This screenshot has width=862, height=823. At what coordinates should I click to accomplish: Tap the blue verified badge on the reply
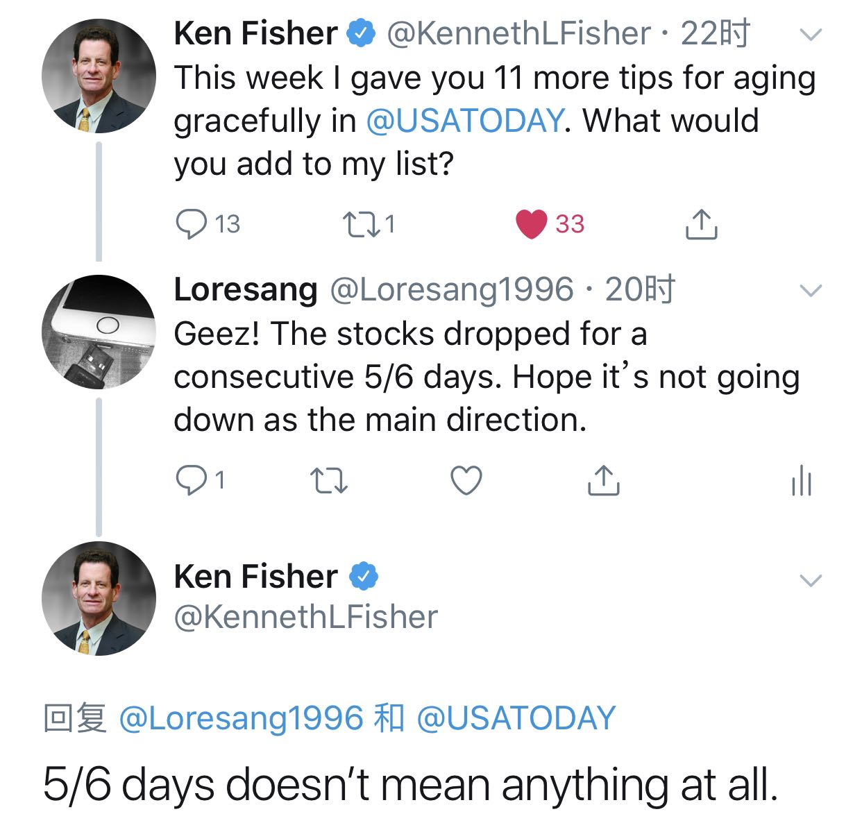(364, 577)
